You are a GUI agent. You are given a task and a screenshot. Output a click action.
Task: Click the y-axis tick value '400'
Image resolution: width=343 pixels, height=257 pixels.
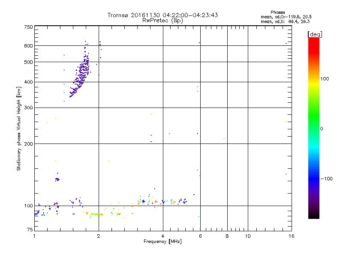28,82
